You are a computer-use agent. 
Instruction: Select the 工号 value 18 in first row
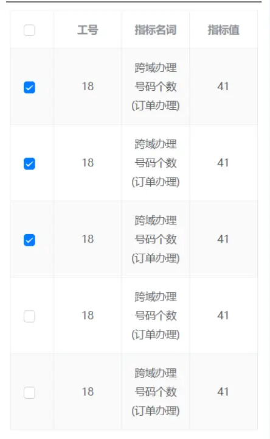(x=88, y=87)
